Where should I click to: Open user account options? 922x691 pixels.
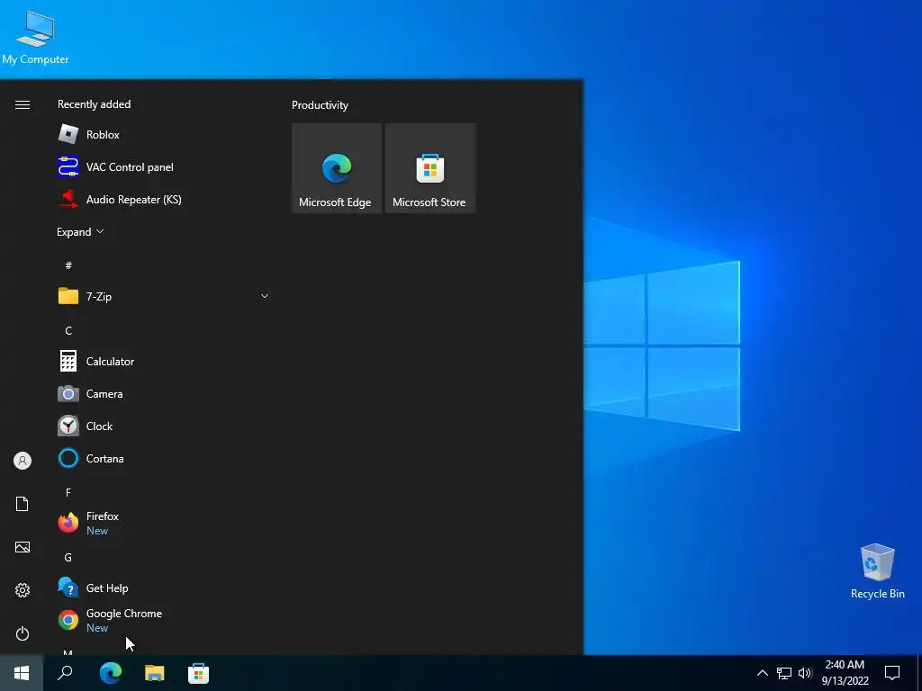point(23,461)
